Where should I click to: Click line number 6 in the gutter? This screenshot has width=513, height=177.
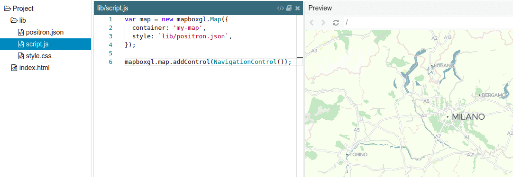(x=110, y=62)
